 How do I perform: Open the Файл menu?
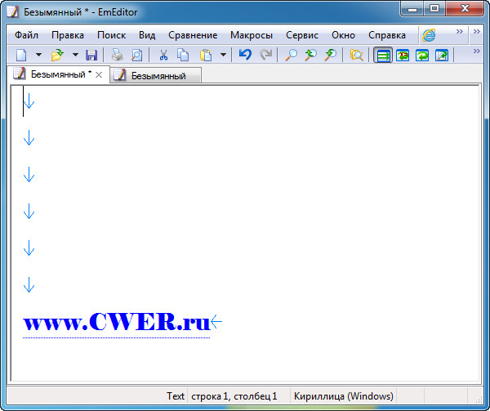[27, 35]
